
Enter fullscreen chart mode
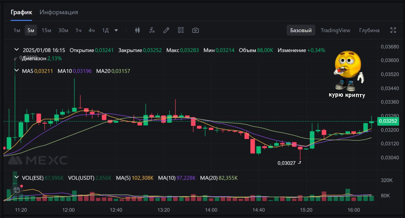tap(393, 30)
